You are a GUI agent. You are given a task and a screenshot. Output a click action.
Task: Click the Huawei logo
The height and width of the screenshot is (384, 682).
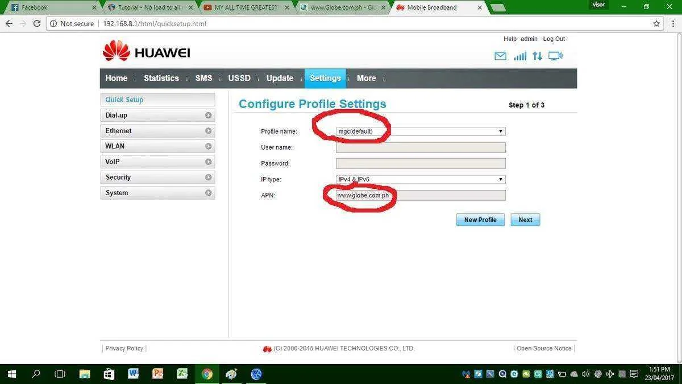coord(146,52)
